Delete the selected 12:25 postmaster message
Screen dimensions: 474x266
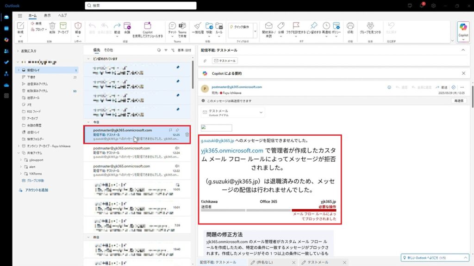pos(187,134)
